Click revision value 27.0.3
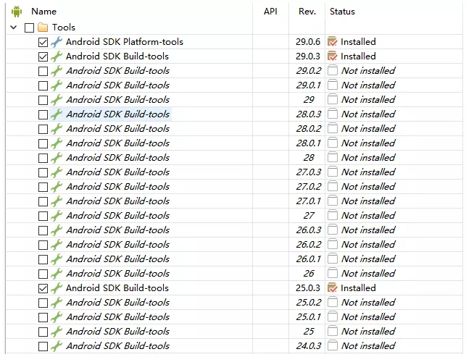The height and width of the screenshot is (357, 466). click(309, 172)
